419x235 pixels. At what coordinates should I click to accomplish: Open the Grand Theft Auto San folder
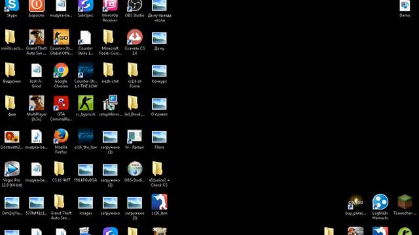click(x=59, y=202)
